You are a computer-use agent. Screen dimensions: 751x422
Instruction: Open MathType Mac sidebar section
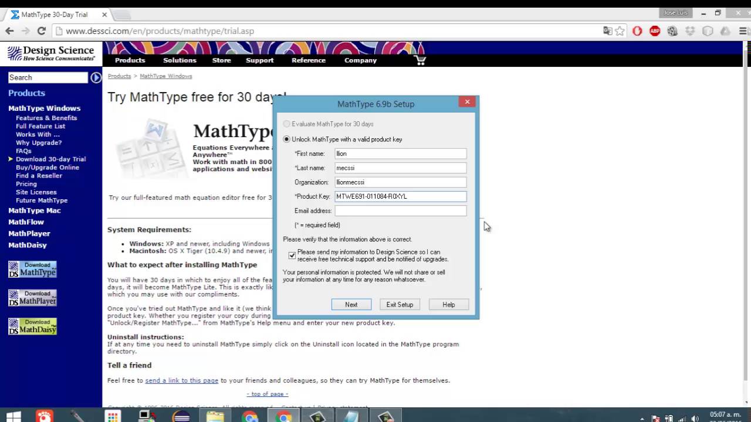(x=35, y=210)
